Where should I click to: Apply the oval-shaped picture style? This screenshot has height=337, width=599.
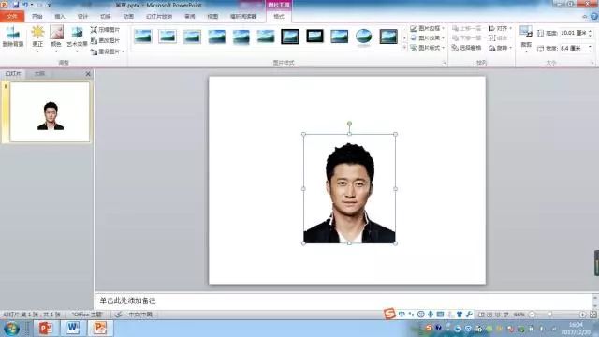click(363, 37)
